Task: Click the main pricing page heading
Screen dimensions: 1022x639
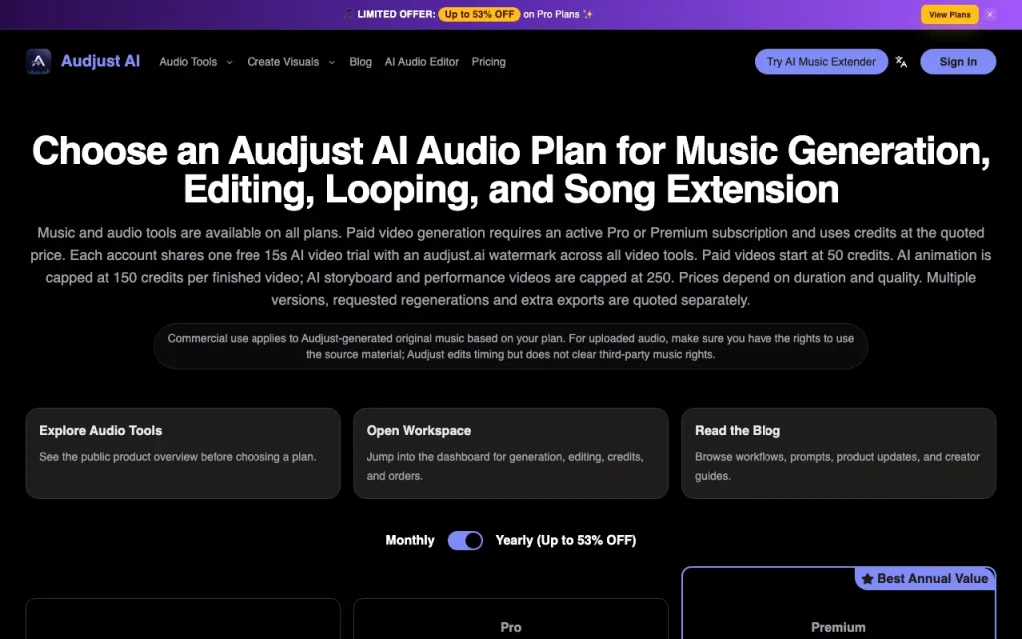Action: click(511, 170)
